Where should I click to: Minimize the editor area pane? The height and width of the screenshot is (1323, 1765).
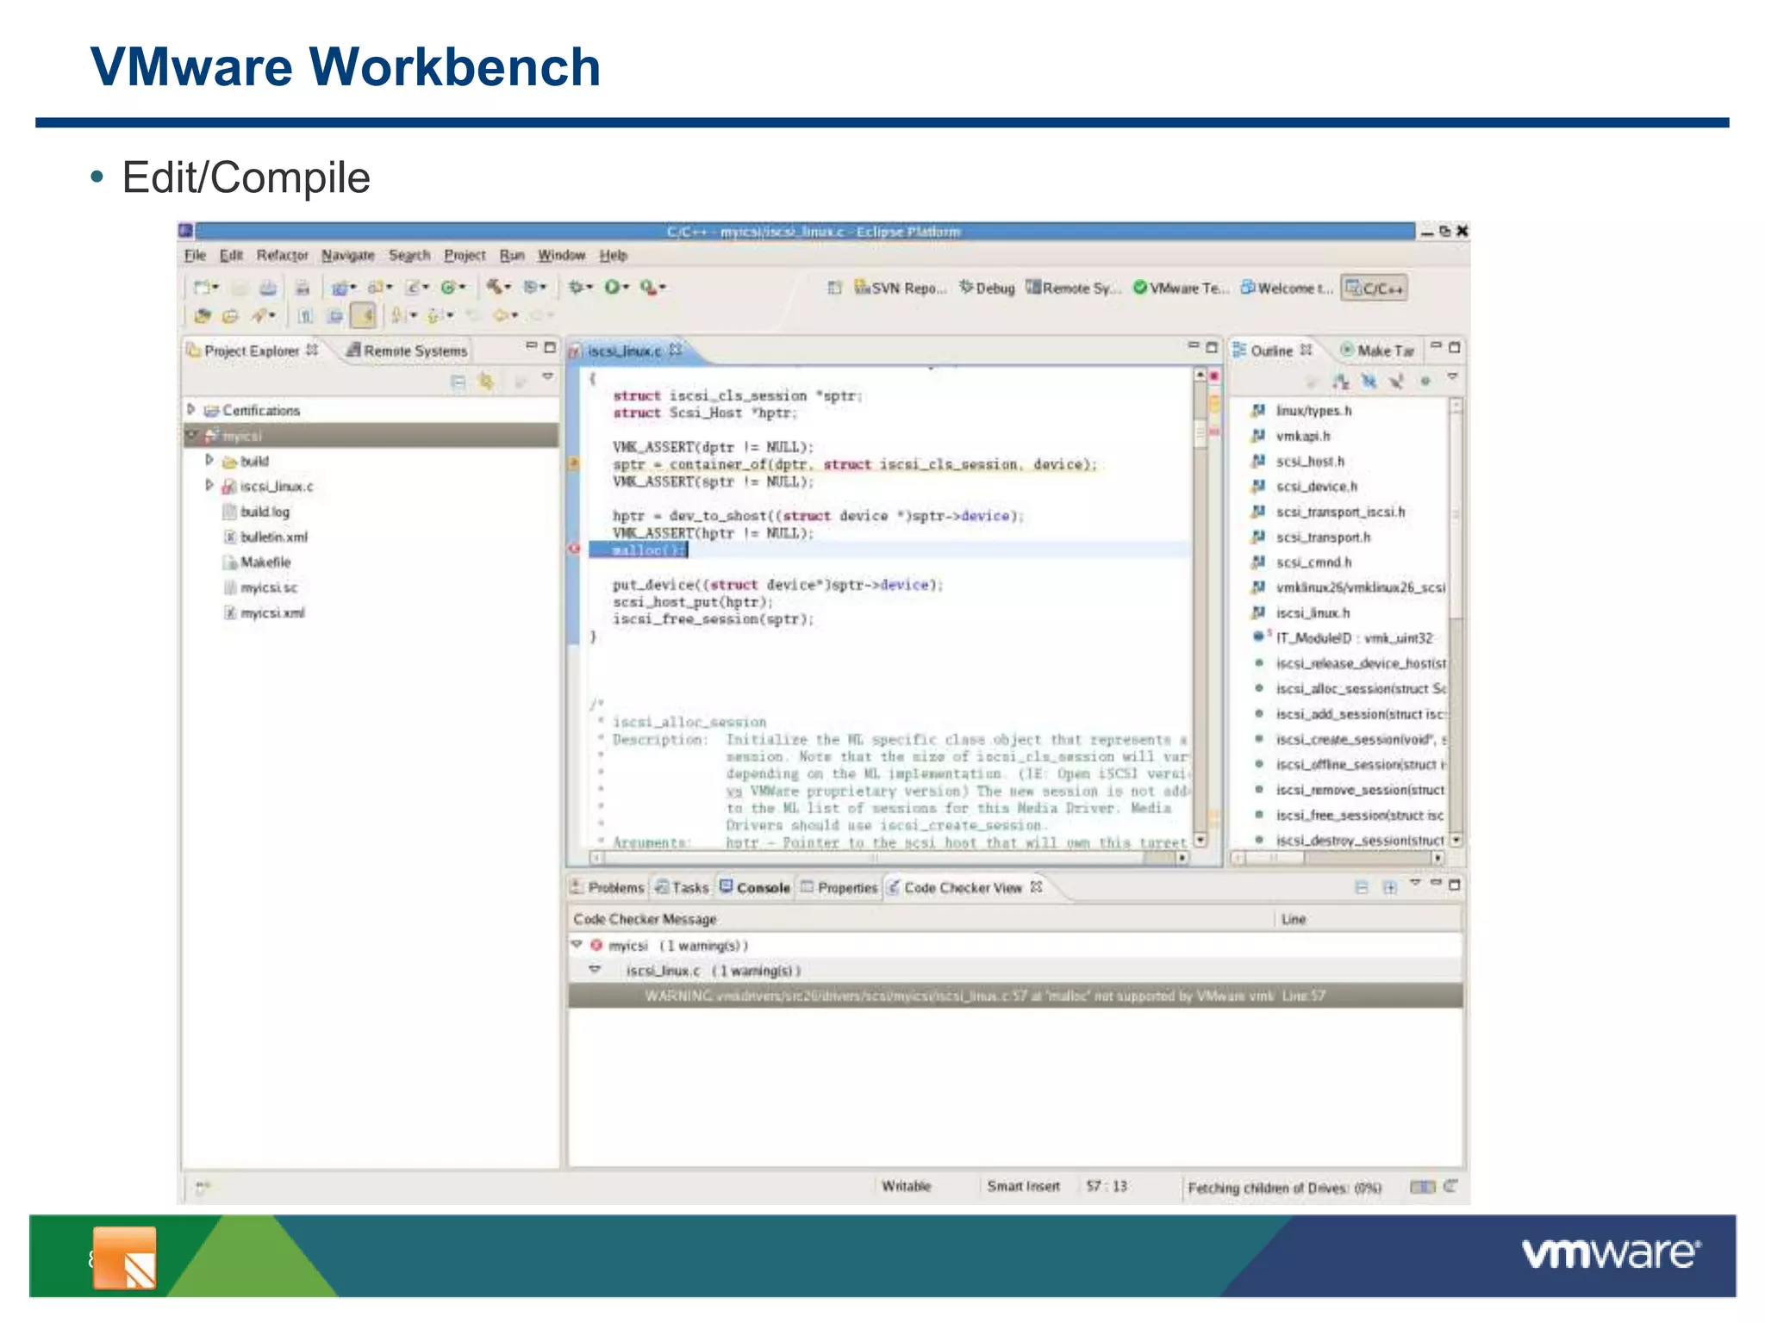(x=1193, y=346)
